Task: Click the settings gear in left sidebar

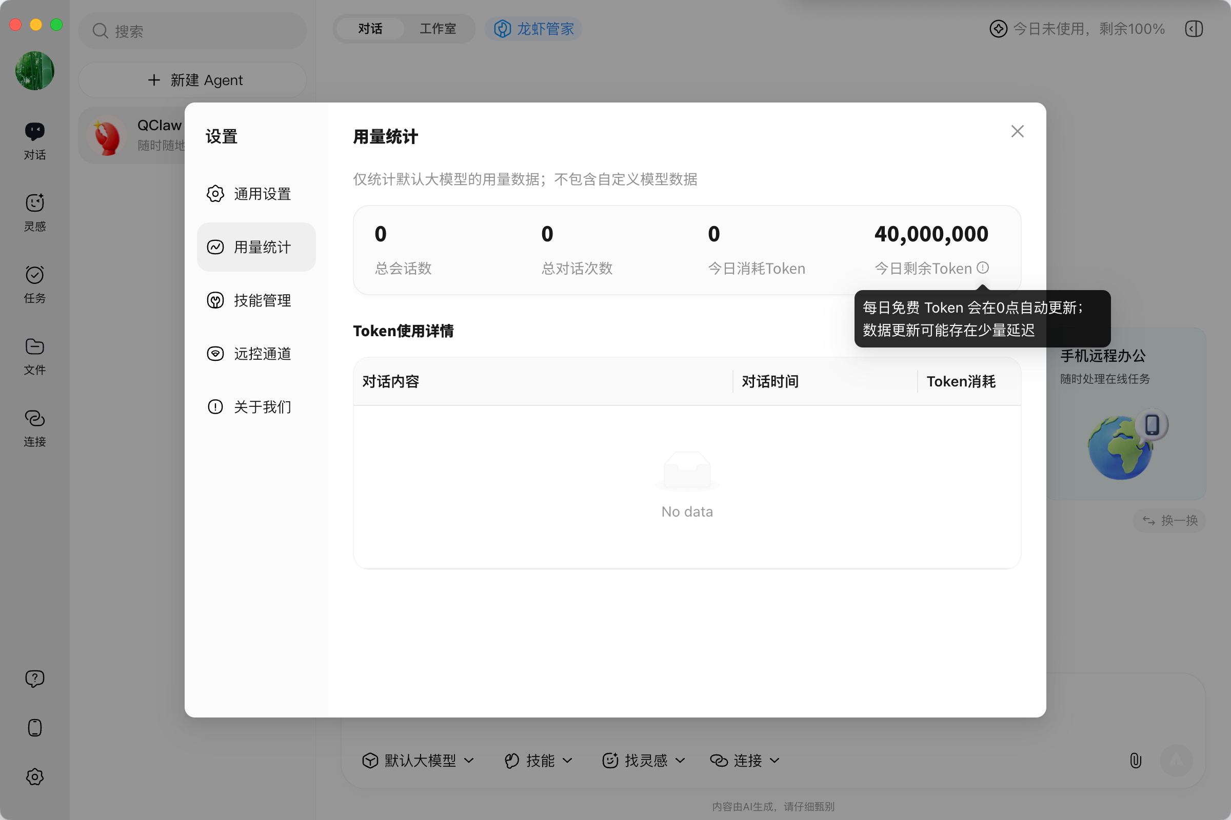Action: click(x=34, y=776)
